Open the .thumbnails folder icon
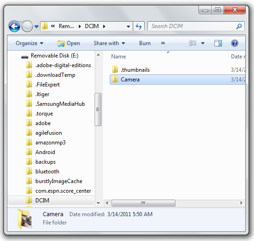Screen dimensions: 254x241 click(115, 70)
